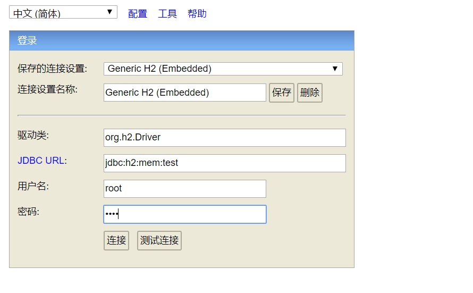
Task: Click the 保存 button
Action: (x=282, y=93)
